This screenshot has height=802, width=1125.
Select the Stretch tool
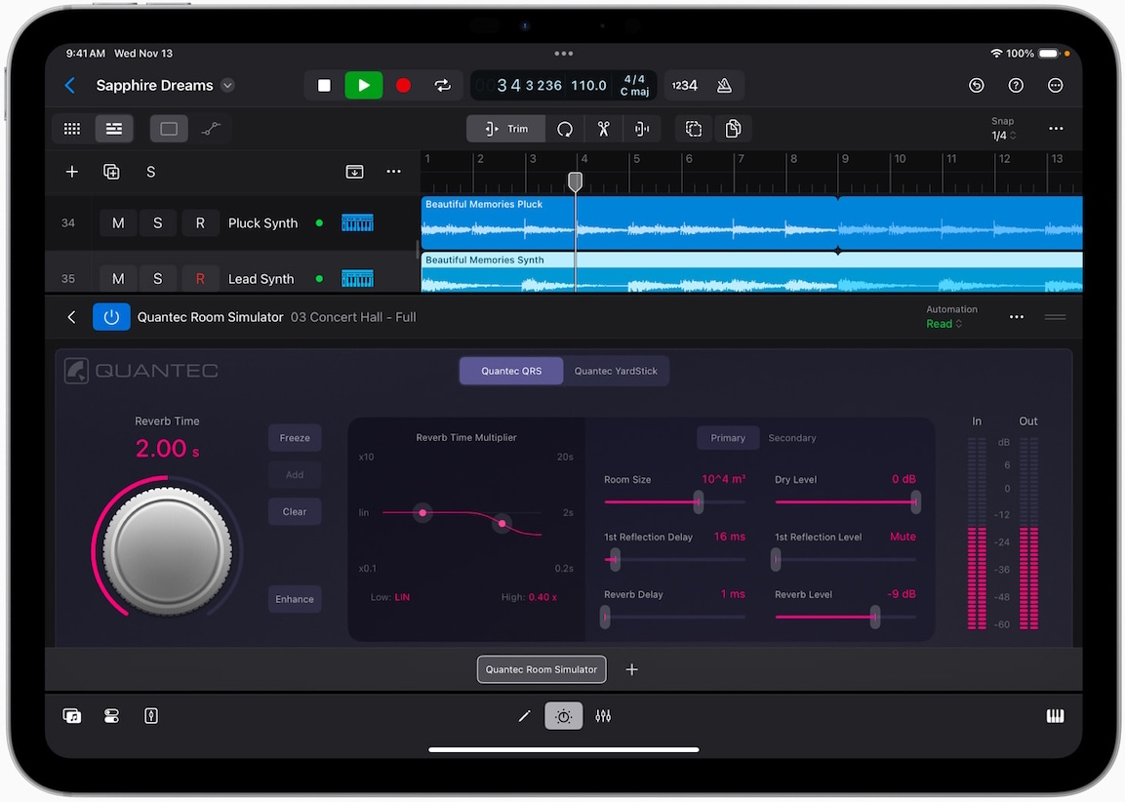coord(642,129)
